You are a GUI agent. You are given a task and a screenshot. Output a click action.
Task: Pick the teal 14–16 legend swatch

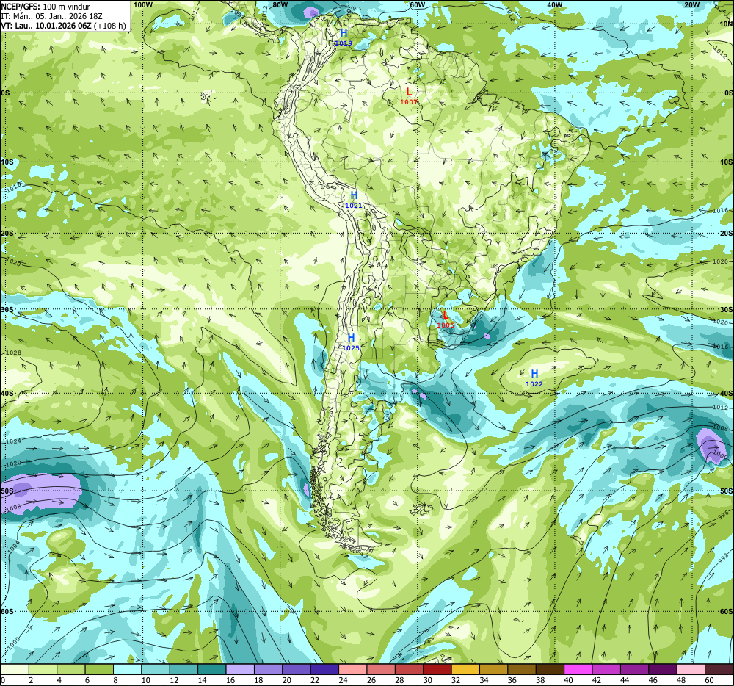tap(212, 670)
